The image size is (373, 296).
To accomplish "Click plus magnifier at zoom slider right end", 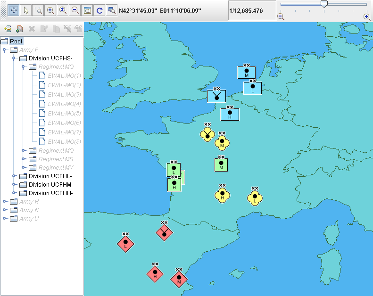I will point(366,16).
